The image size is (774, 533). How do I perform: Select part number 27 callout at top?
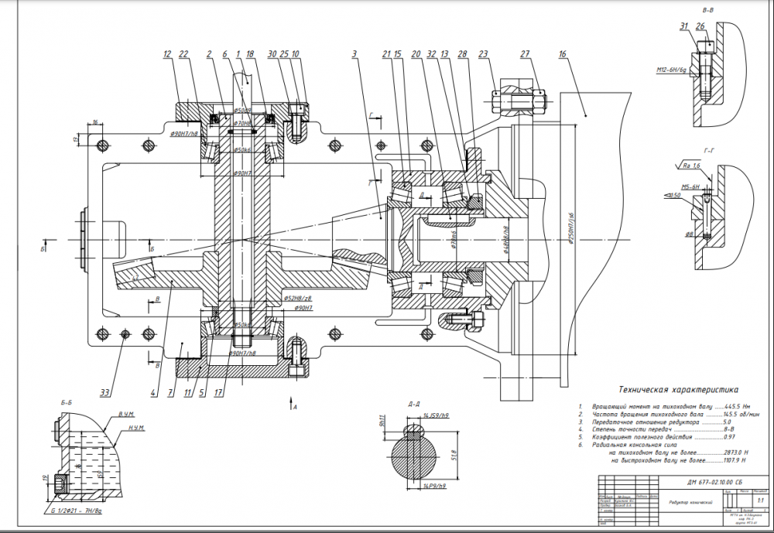coord(525,54)
